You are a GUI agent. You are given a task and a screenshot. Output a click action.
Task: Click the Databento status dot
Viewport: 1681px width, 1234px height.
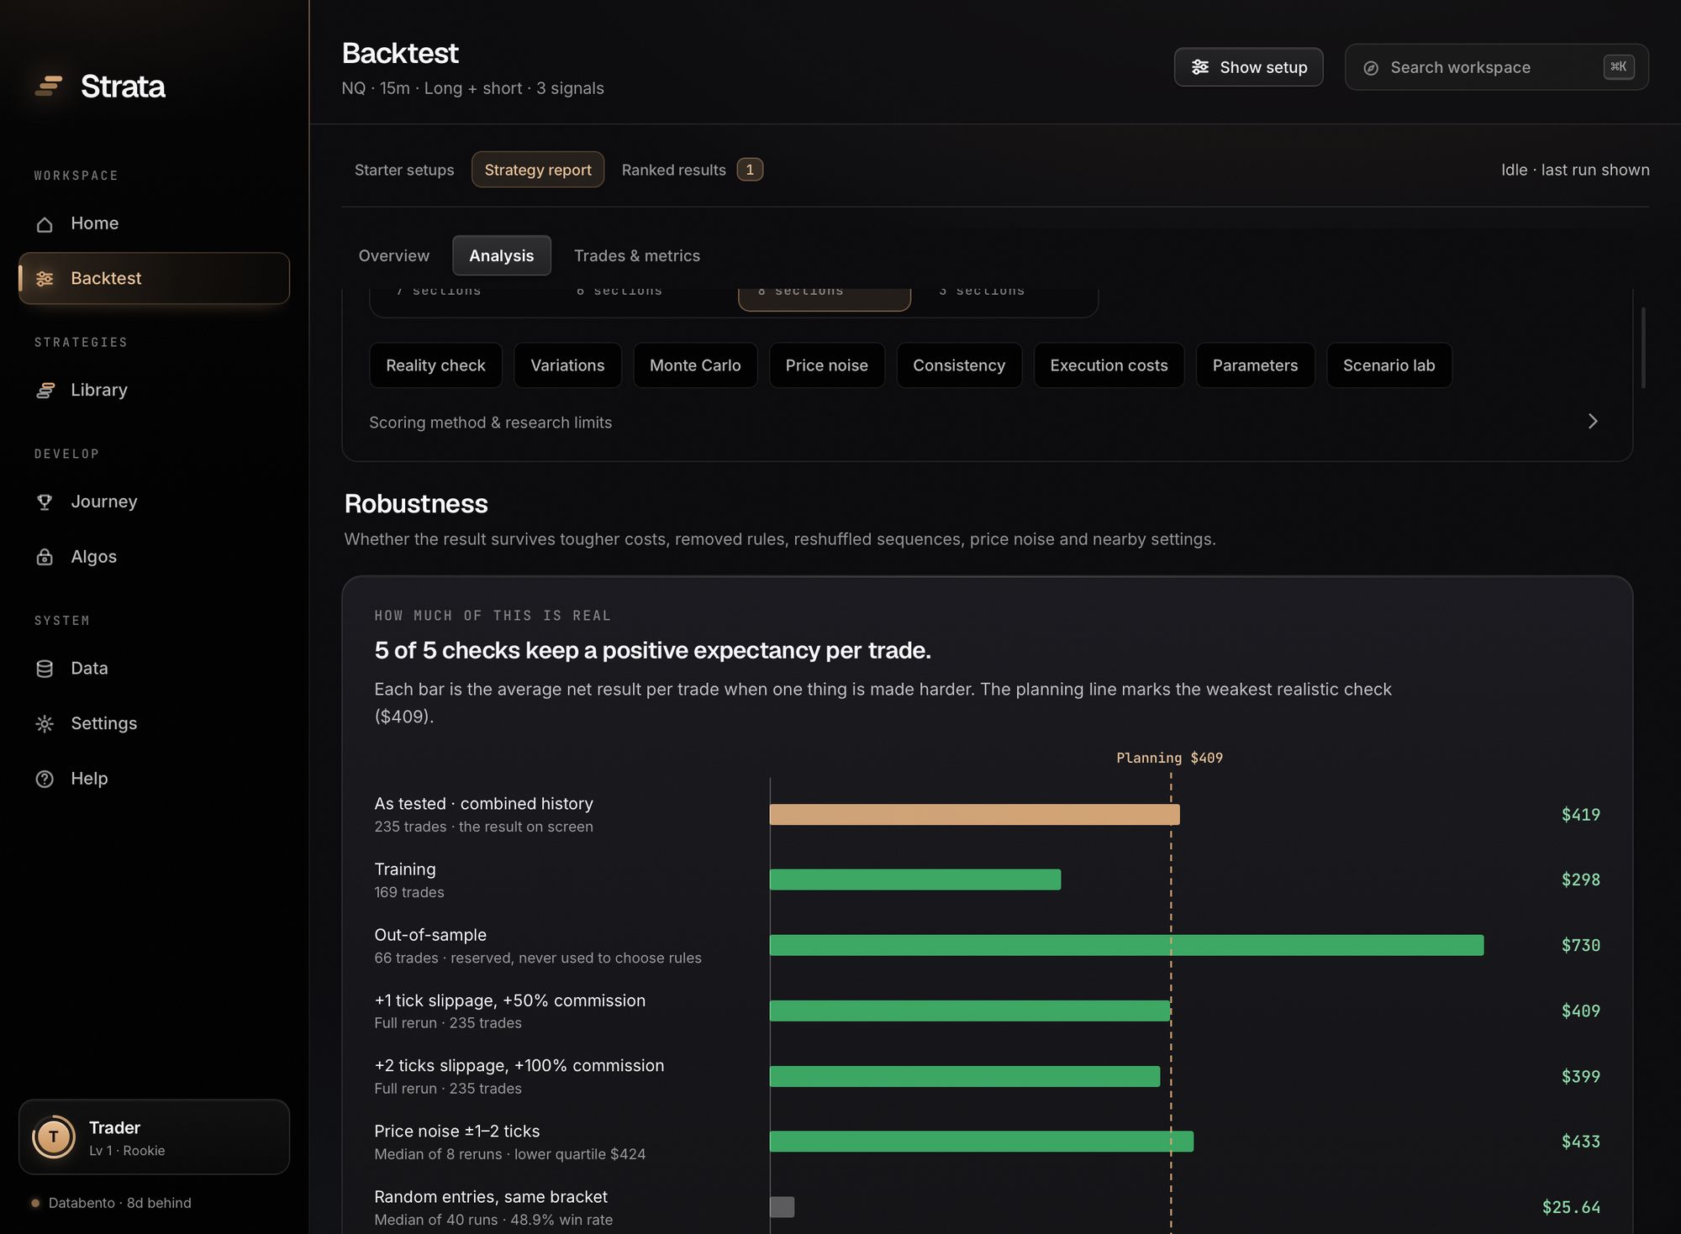point(35,1203)
